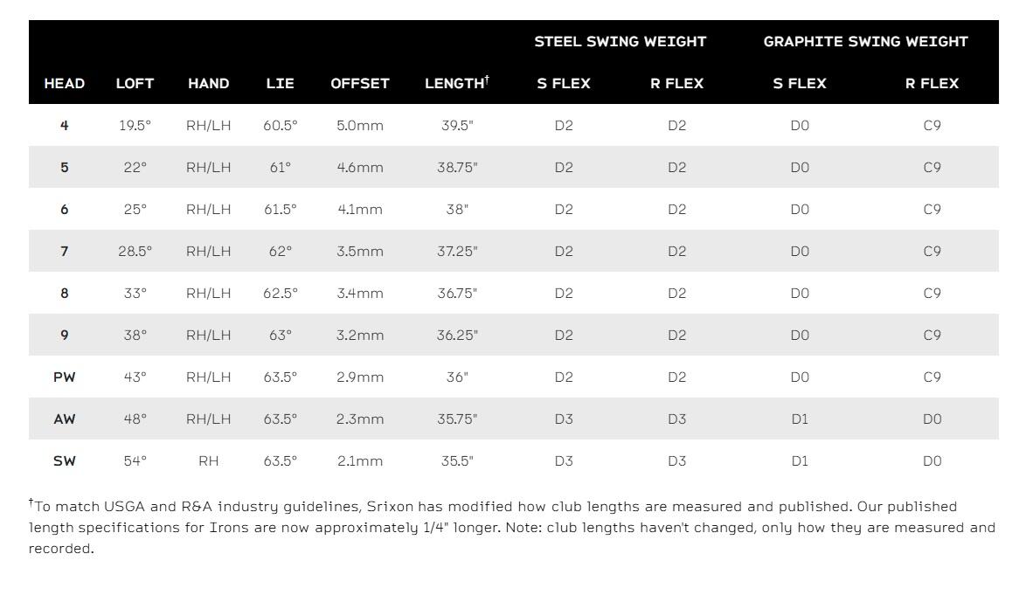Click the LOFT column header
The image size is (1026, 616).
coord(135,84)
